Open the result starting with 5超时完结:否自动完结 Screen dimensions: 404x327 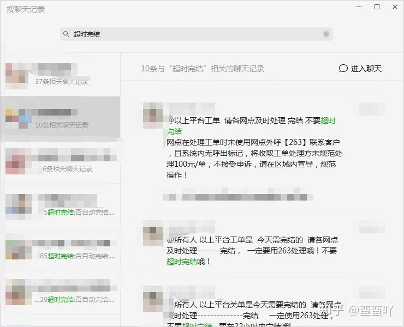click(60, 207)
